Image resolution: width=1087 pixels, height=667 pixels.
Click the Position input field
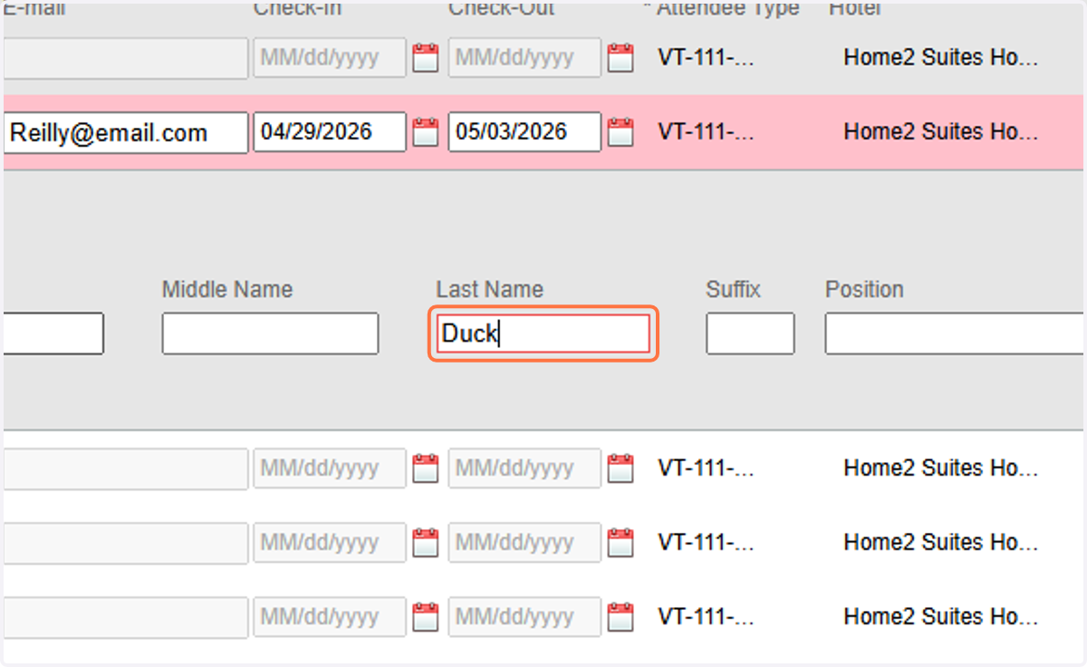pos(955,333)
